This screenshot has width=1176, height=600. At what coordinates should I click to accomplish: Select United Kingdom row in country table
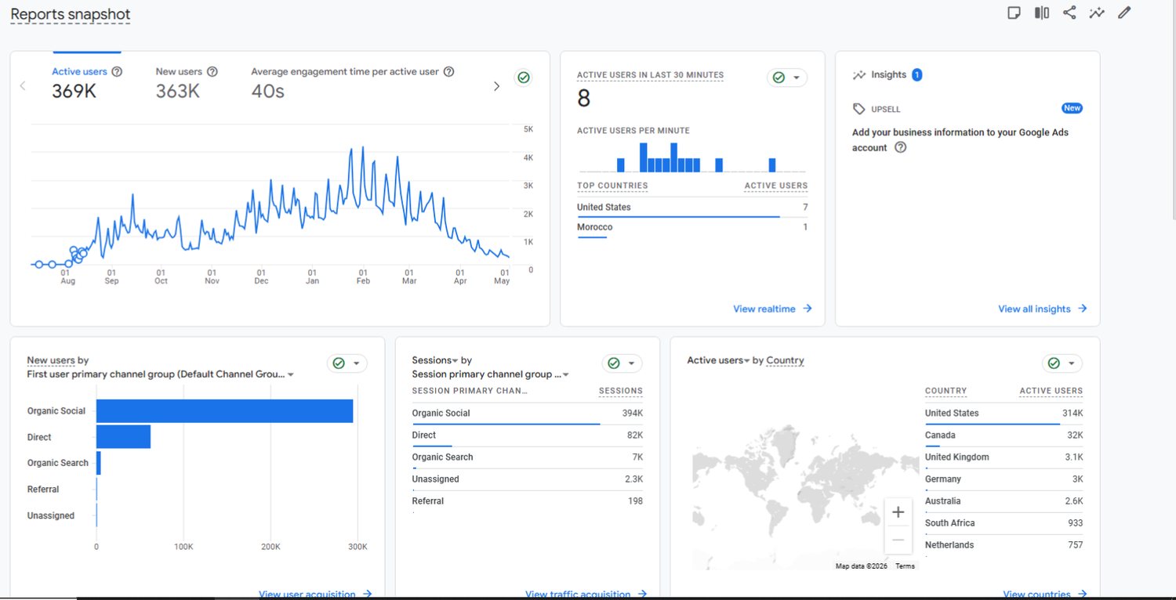pyautogui.click(x=1004, y=457)
